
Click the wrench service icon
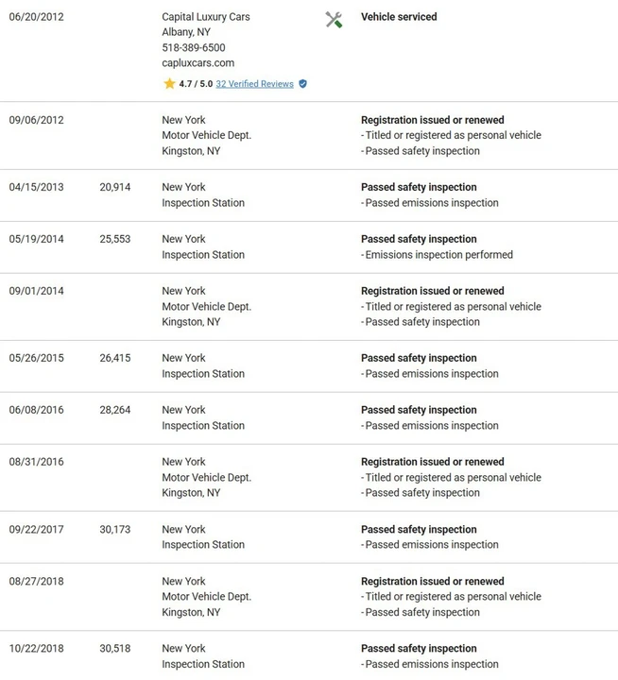[x=334, y=20]
